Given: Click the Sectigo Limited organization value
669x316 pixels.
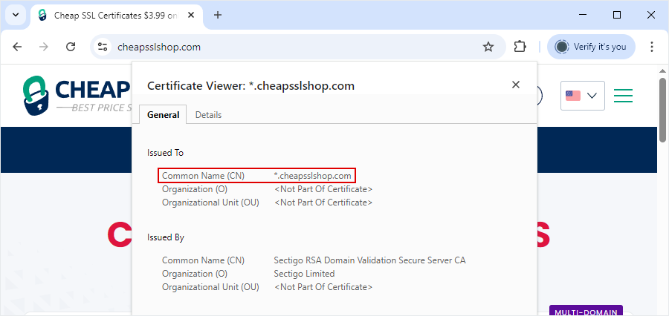Looking at the screenshot, I should (304, 274).
